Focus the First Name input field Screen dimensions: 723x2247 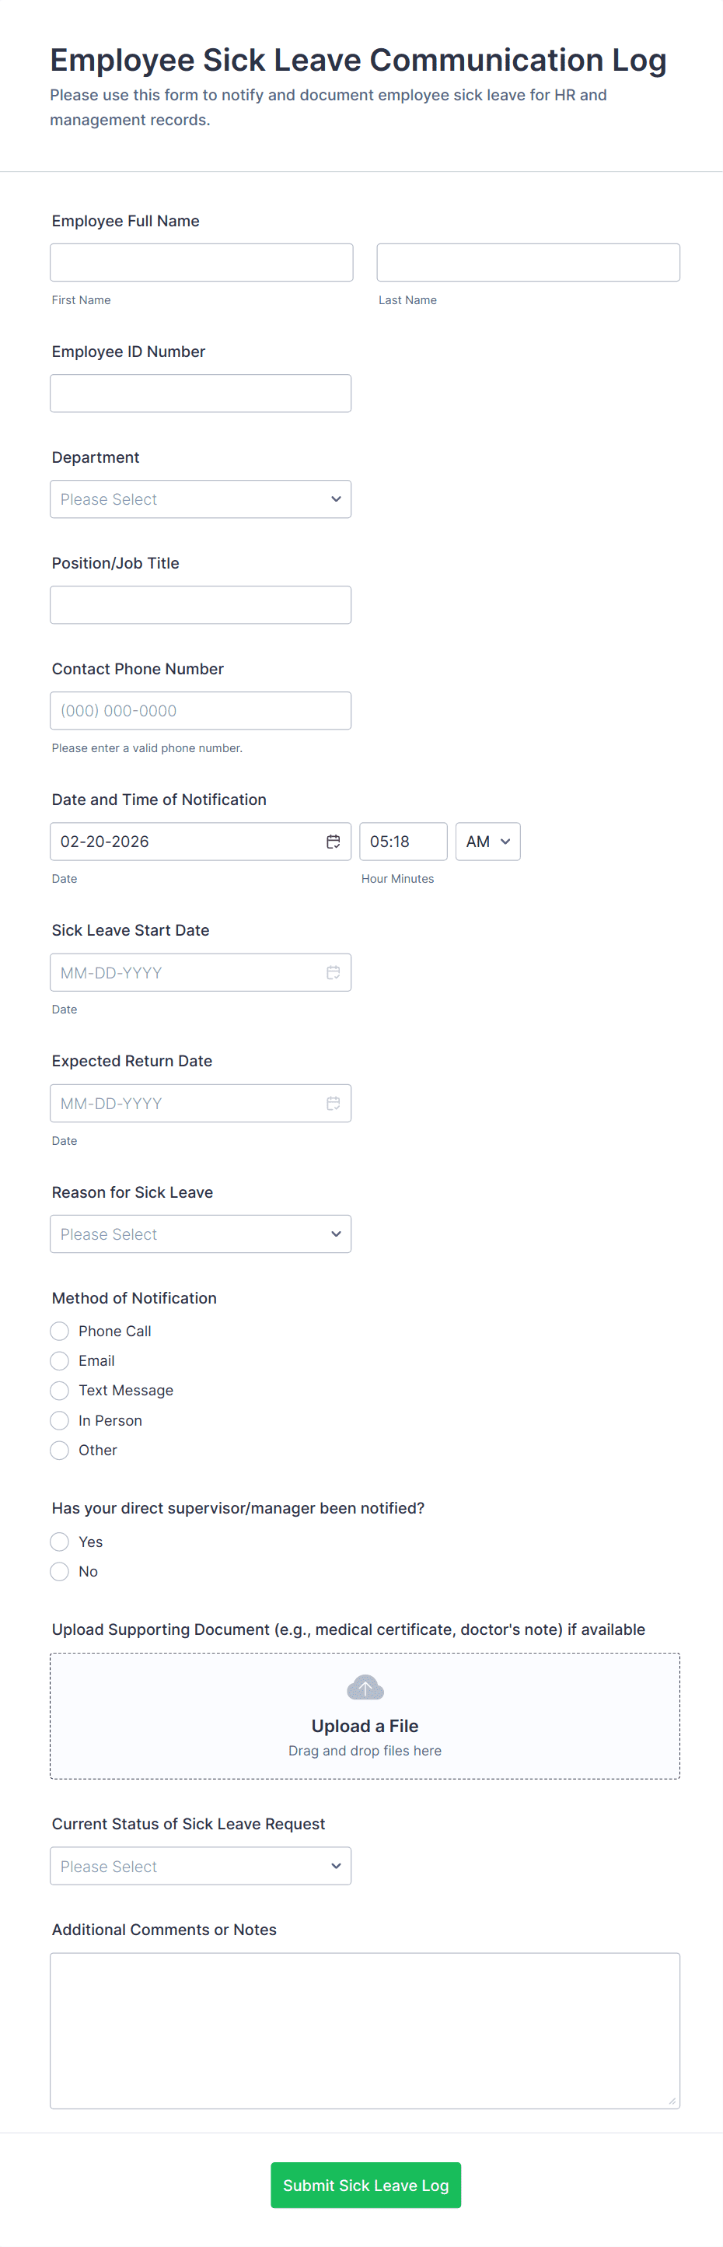pyautogui.click(x=201, y=263)
